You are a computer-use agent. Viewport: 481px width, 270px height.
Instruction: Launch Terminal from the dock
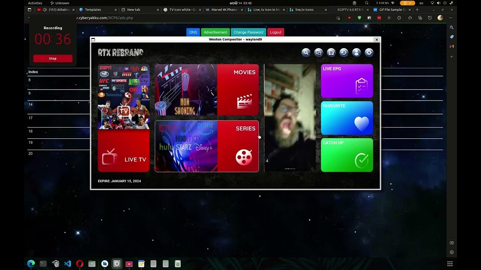coord(43,264)
